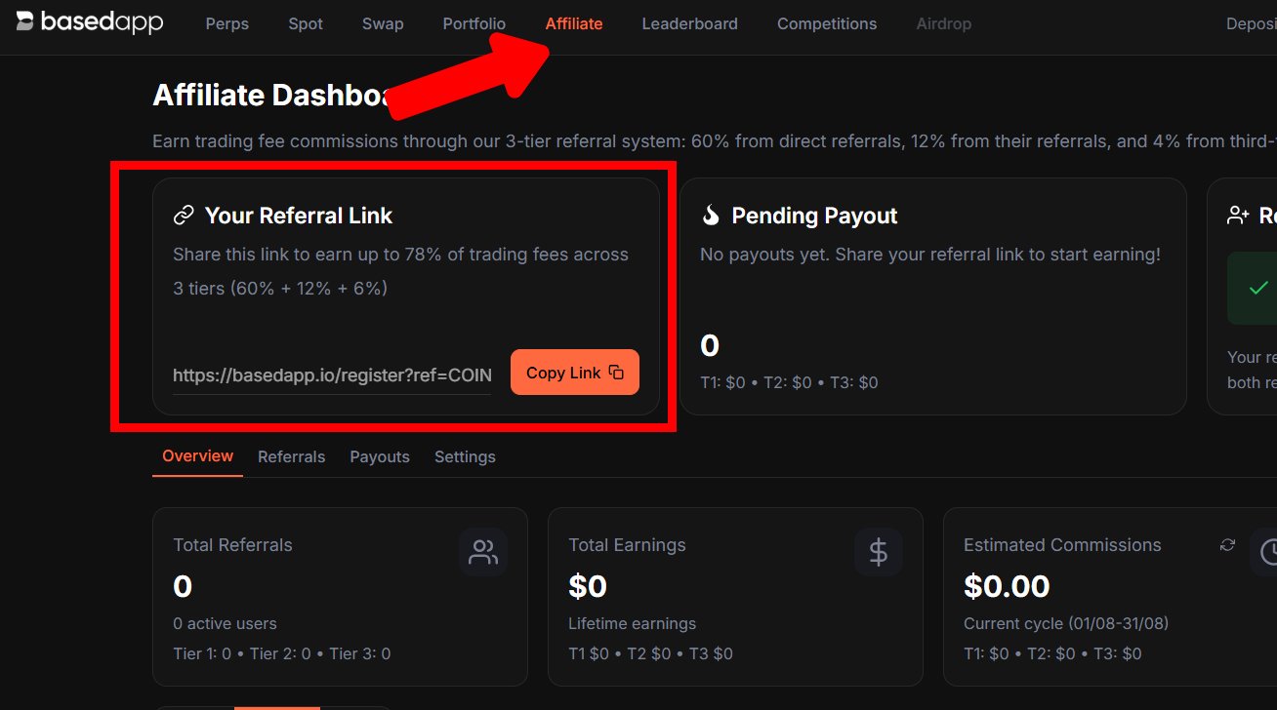Refresh Estimated Commissions using the refresh icon
Image resolution: width=1277 pixels, height=710 pixels.
pos(1227,545)
